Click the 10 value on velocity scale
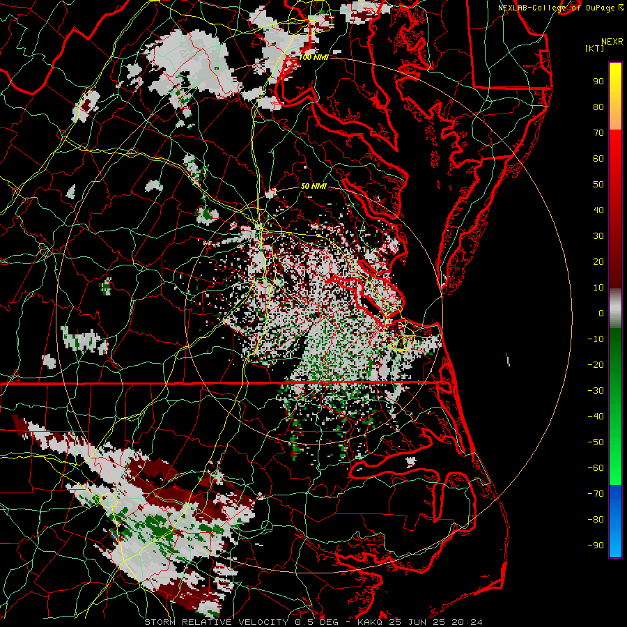This screenshot has width=627, height=627. click(598, 288)
